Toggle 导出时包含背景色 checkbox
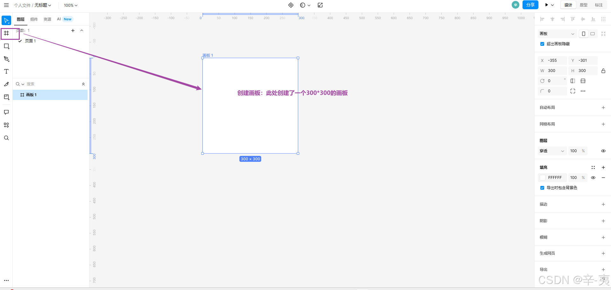The width and height of the screenshot is (611, 290). click(x=542, y=188)
